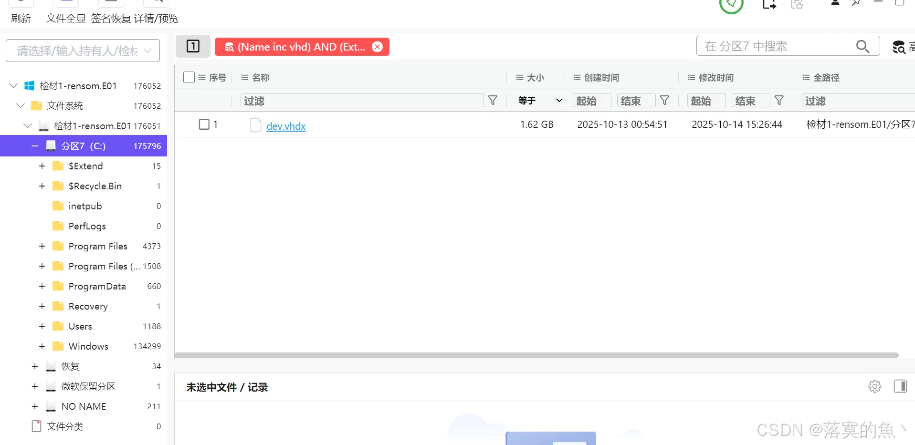915x445 pixels.
Task: Click 文件全显 in the toolbar
Action: click(x=66, y=18)
